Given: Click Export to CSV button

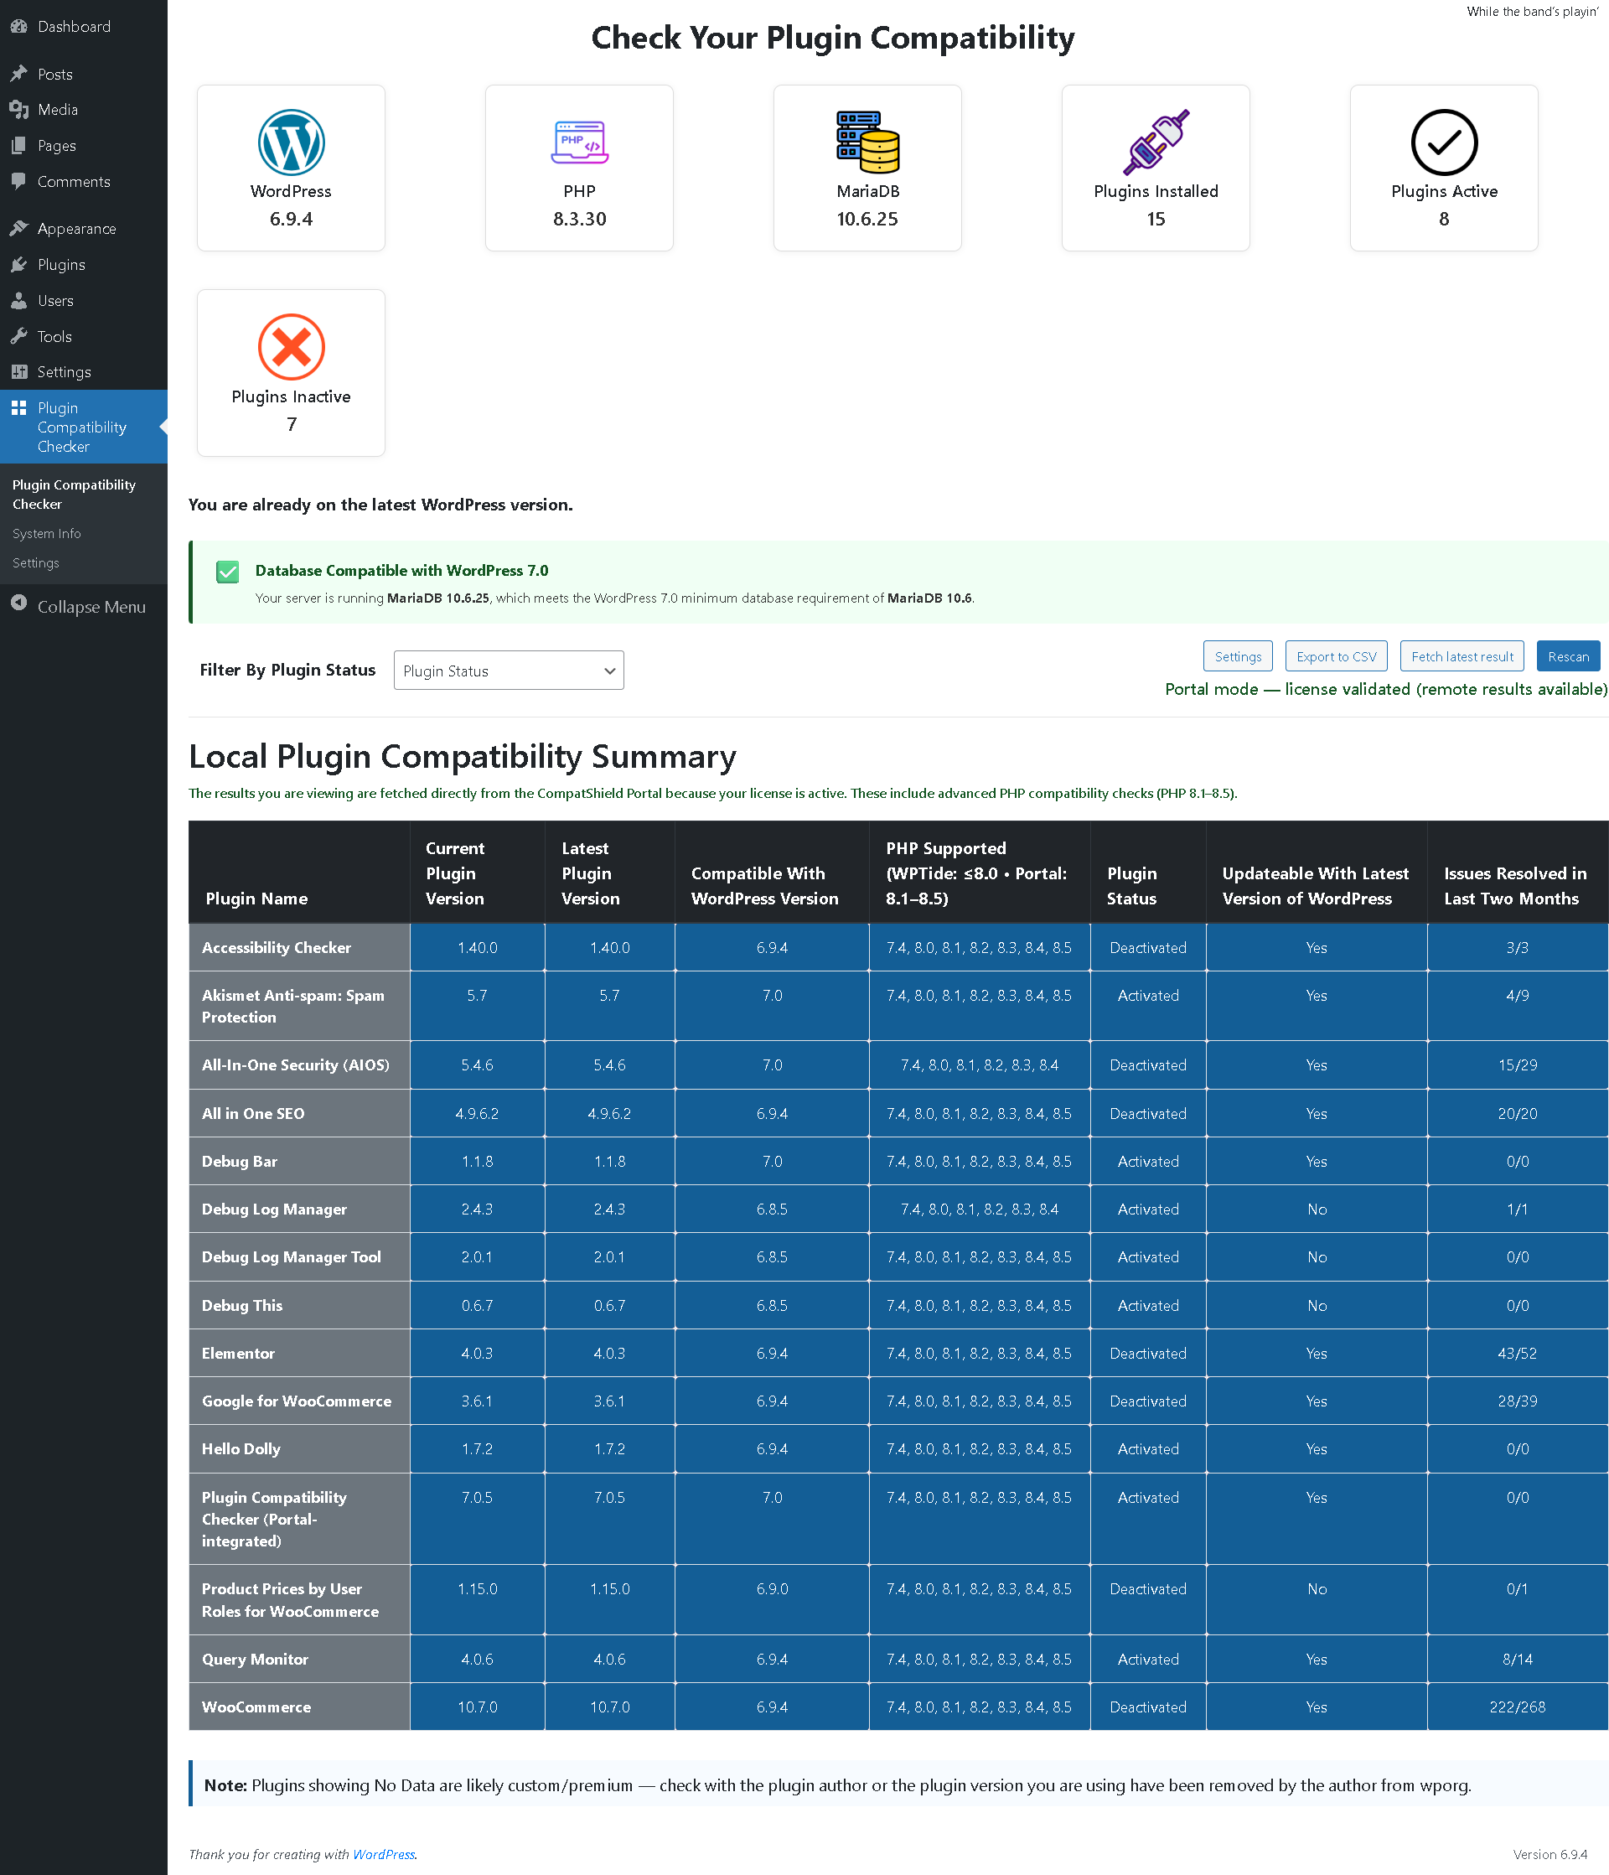Looking at the screenshot, I should 1336,656.
